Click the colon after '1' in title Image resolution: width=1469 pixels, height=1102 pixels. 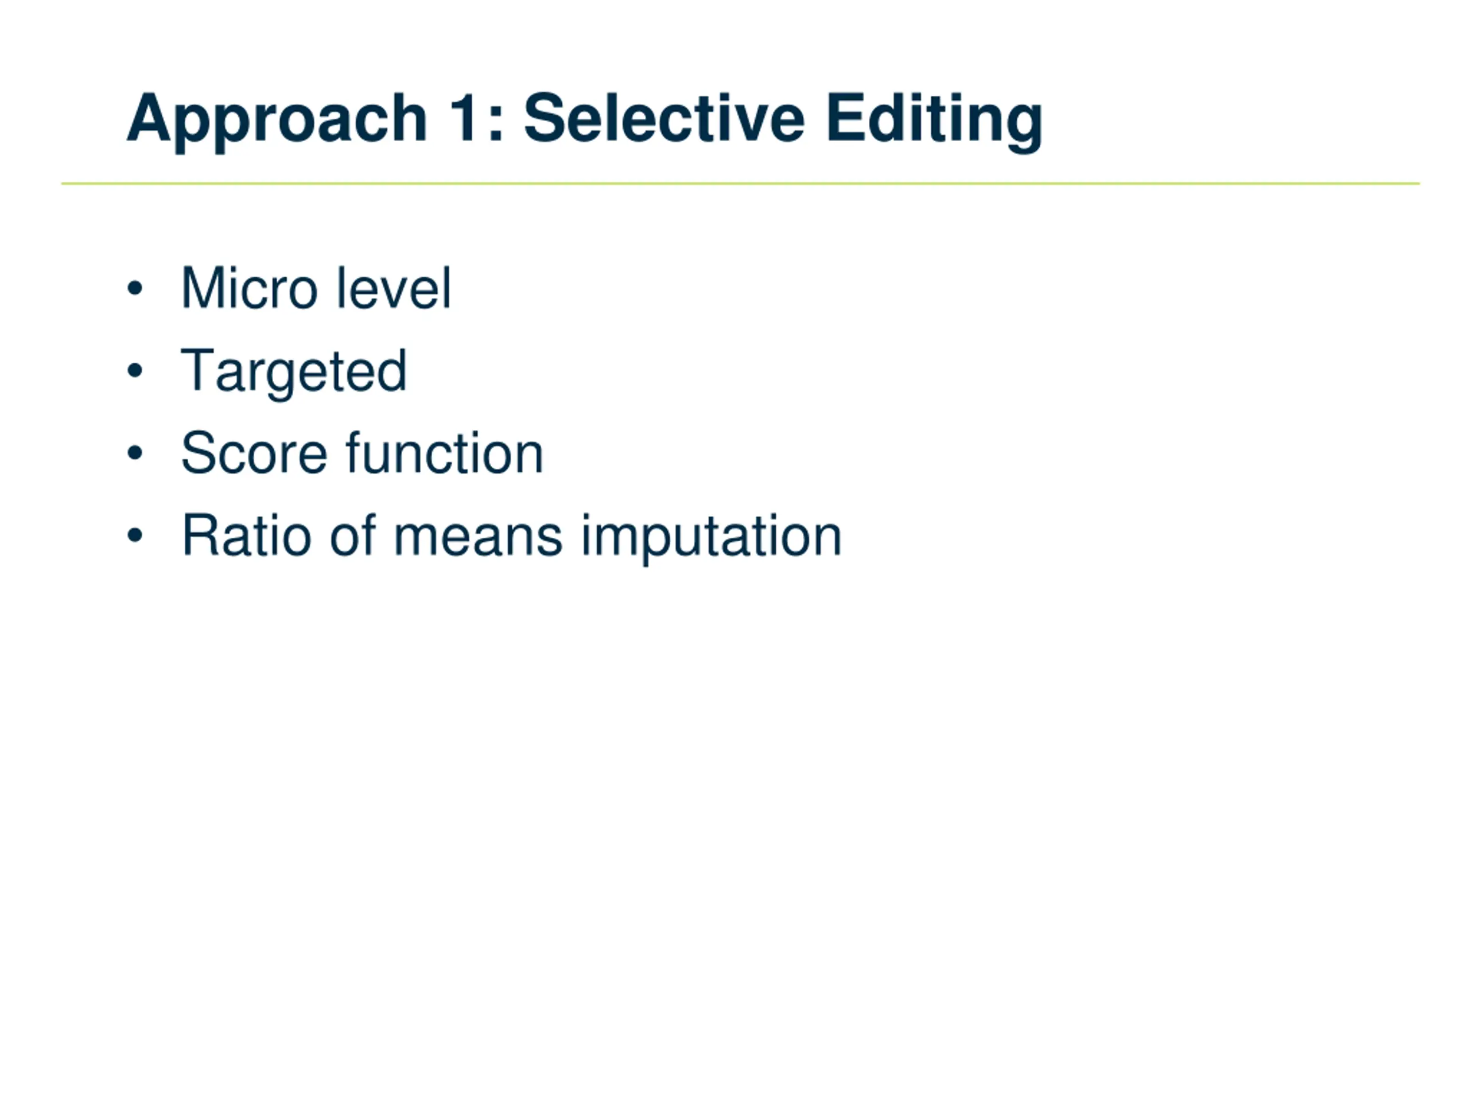[x=495, y=125]
